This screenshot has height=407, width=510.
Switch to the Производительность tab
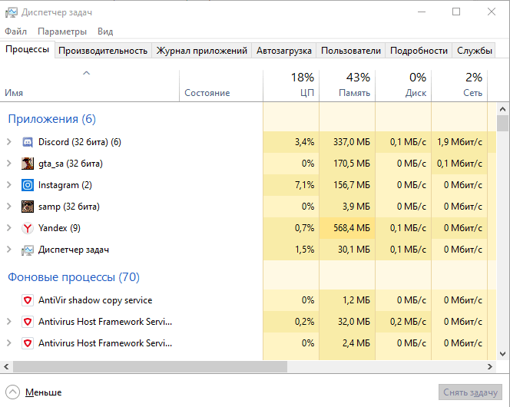pos(103,51)
